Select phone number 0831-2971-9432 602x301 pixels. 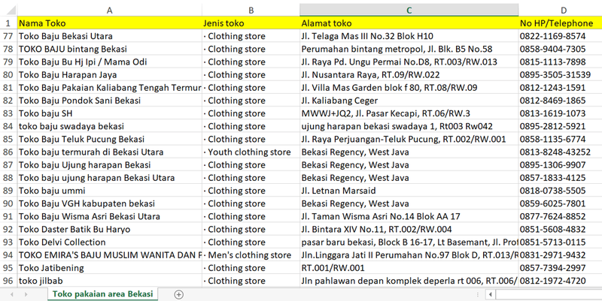click(560, 255)
